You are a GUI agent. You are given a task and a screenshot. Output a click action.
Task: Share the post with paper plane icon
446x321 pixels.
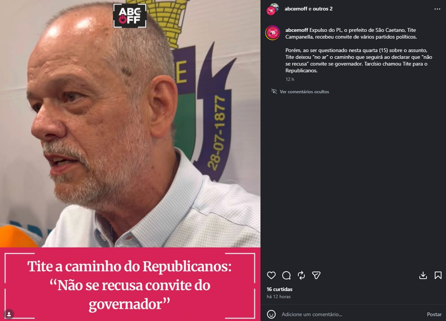[x=316, y=275]
